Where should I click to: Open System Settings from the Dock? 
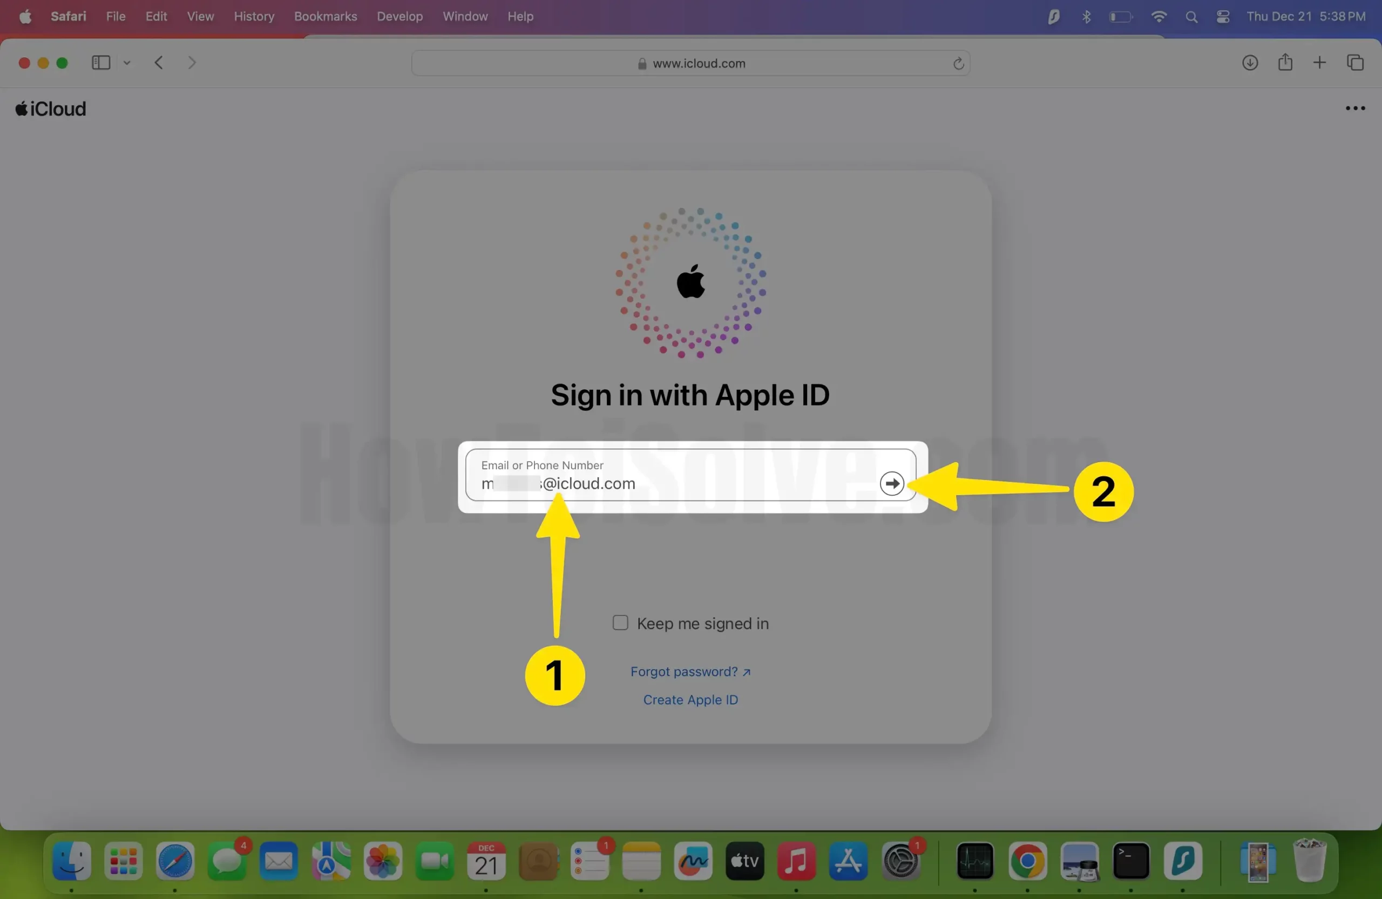pyautogui.click(x=900, y=861)
